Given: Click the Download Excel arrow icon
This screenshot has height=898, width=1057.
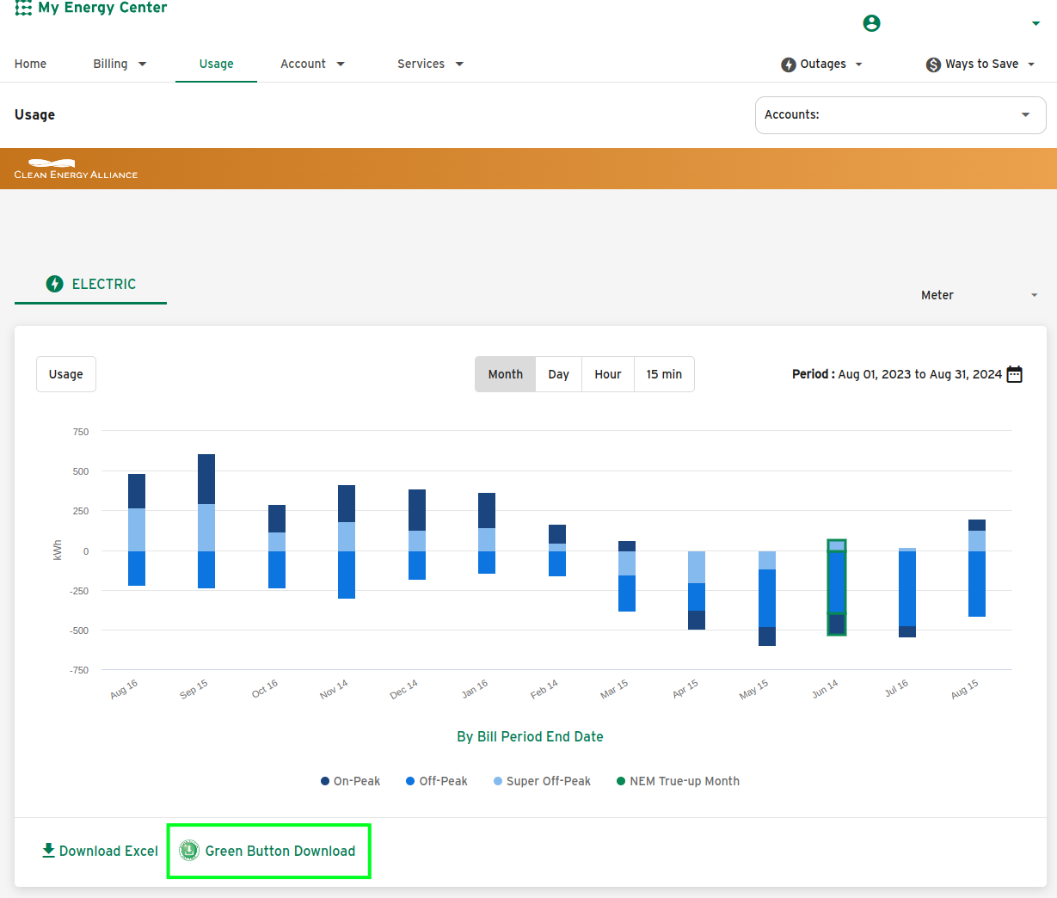Looking at the screenshot, I should (48, 850).
